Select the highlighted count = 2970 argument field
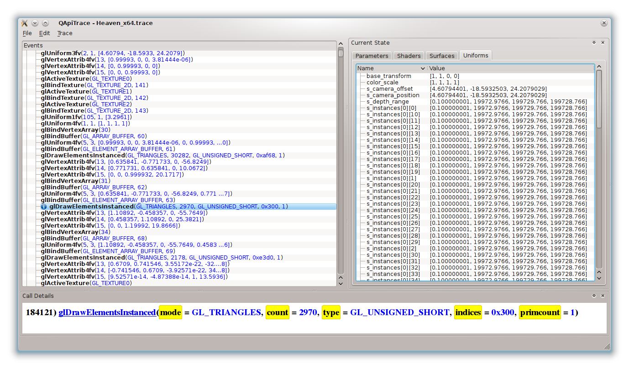This screenshot has height=369, width=629. click(277, 312)
